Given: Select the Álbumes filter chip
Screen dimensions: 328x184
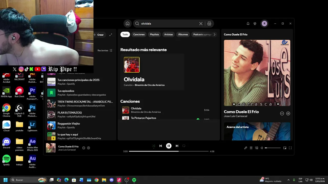Looking at the screenshot, I should point(183,34).
